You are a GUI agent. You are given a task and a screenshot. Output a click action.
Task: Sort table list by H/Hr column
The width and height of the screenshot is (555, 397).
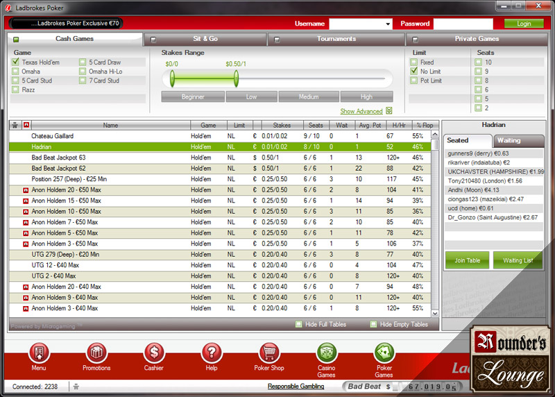398,125
